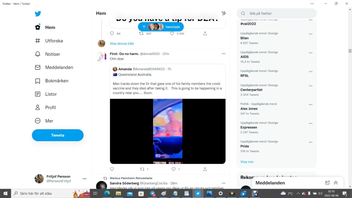Open First- Do no harm. profile name
This screenshot has width=352, height=198.
[124, 54]
